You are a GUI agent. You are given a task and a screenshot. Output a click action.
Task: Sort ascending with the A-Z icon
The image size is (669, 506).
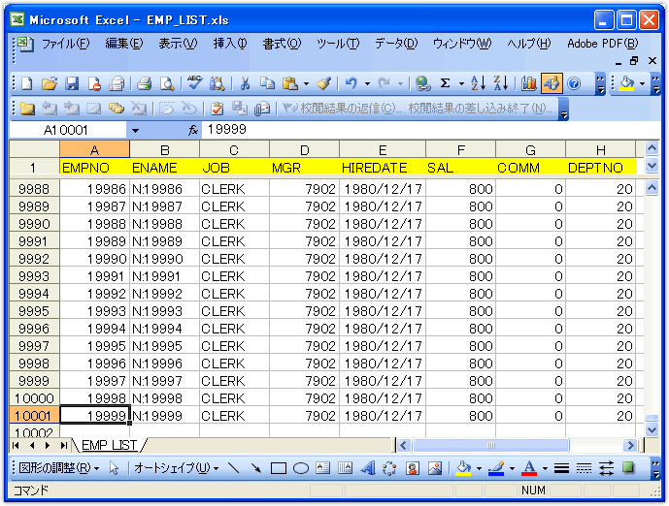[478, 84]
